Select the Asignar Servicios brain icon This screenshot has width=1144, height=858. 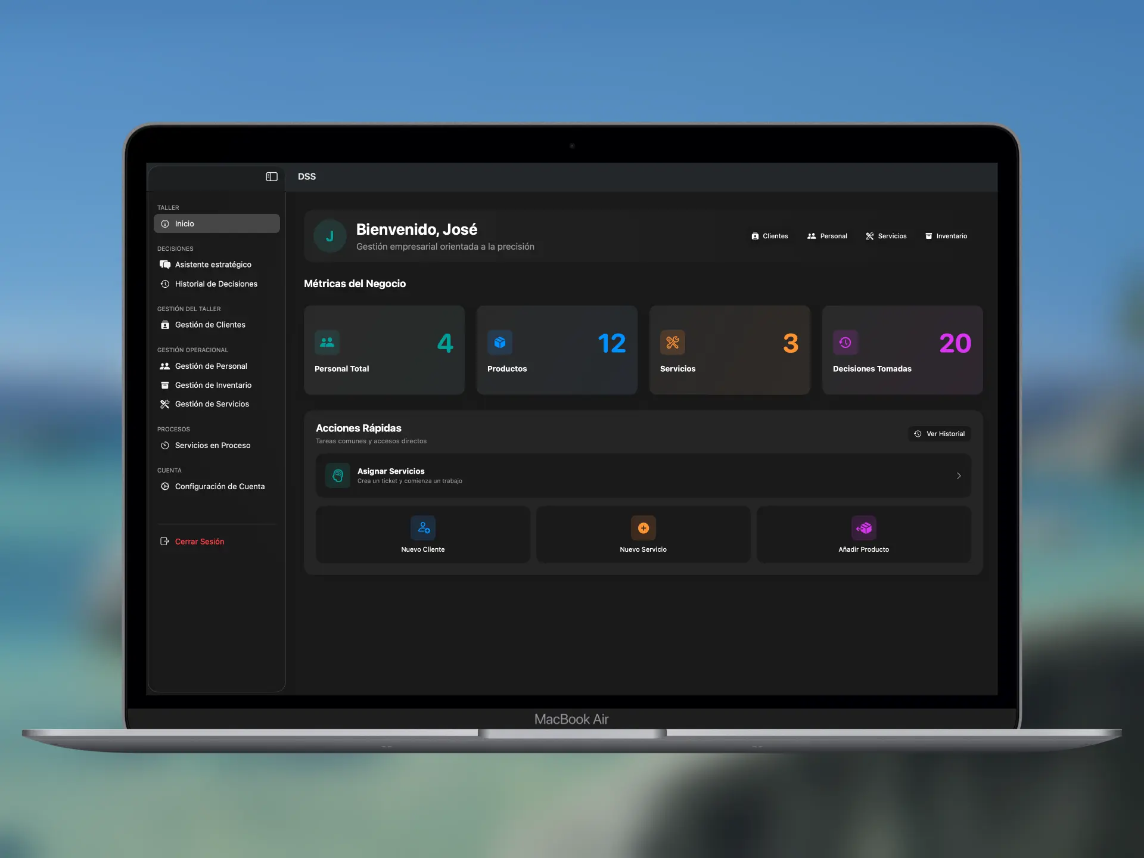(x=337, y=475)
